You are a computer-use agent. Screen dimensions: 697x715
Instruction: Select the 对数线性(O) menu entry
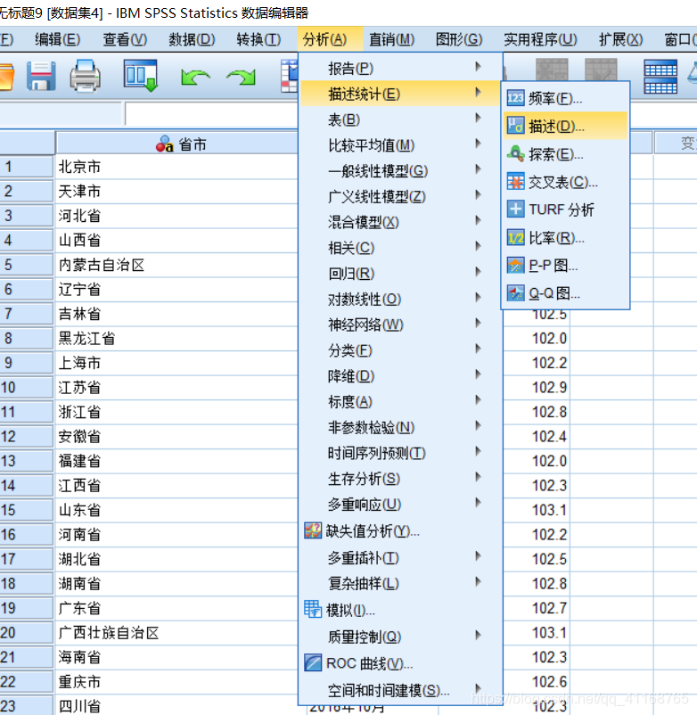point(401,300)
